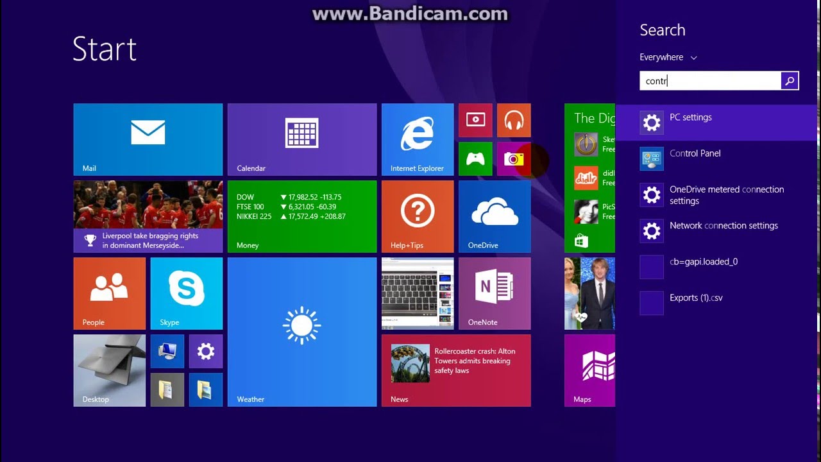Open the Liverpool sports story tile

point(148,216)
